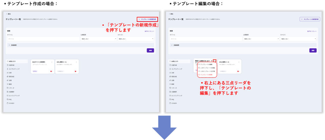325x140 pixels.
Task: Click the three-dot icon on Webサイト/文章要約 card
Action: coord(52,62)
